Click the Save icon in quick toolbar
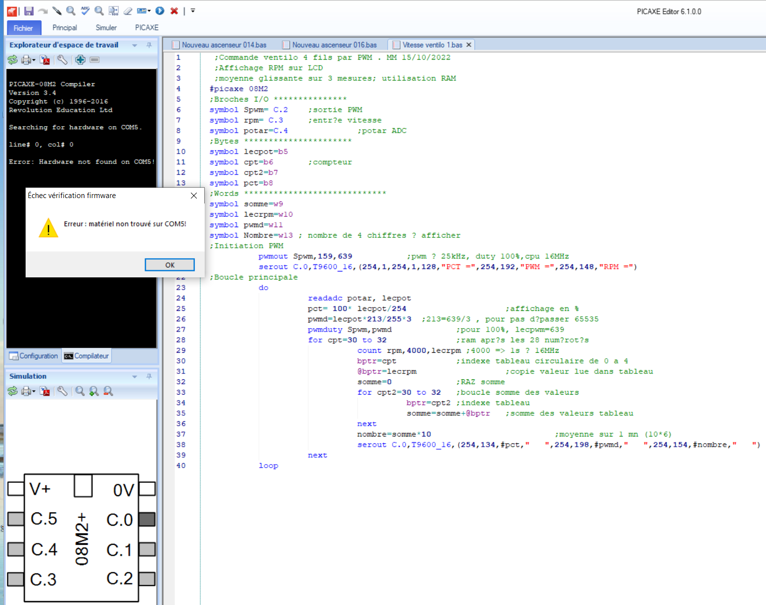The height and width of the screenshot is (605, 766). pyautogui.click(x=29, y=11)
